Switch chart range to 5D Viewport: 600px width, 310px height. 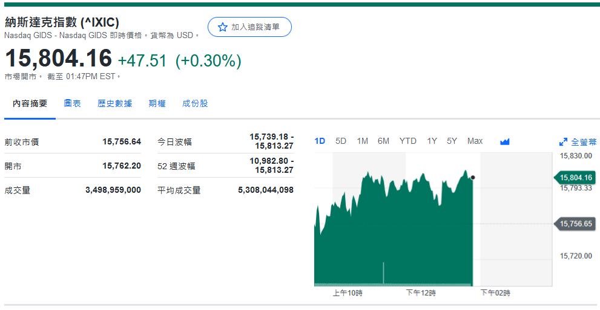[x=341, y=141]
